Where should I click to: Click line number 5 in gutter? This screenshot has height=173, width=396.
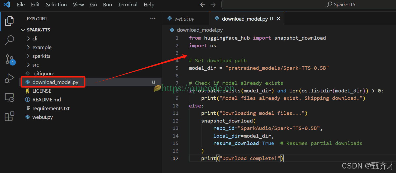coord(177,68)
